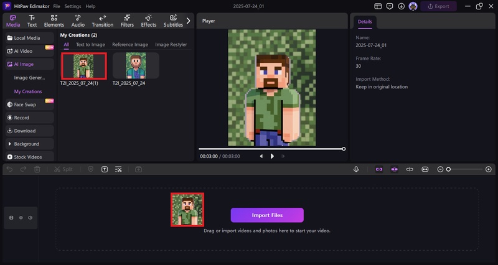Open Stock Videos in sidebar
This screenshot has width=498, height=265.
coord(29,157)
